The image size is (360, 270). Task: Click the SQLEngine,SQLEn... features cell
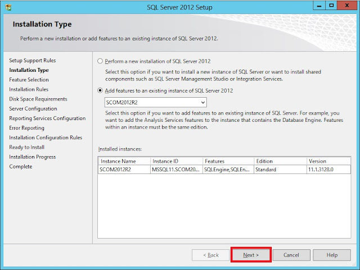tap(228, 170)
